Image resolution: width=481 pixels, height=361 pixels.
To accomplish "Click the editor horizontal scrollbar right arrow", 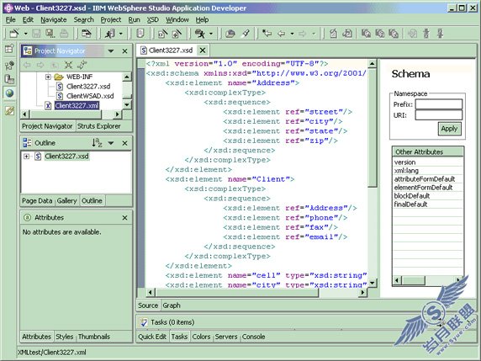I will tap(362, 292).
